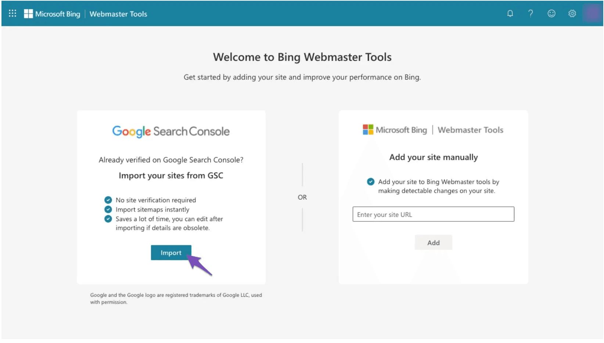Click the Import button for GSC sites
The height and width of the screenshot is (343, 604).
point(171,253)
